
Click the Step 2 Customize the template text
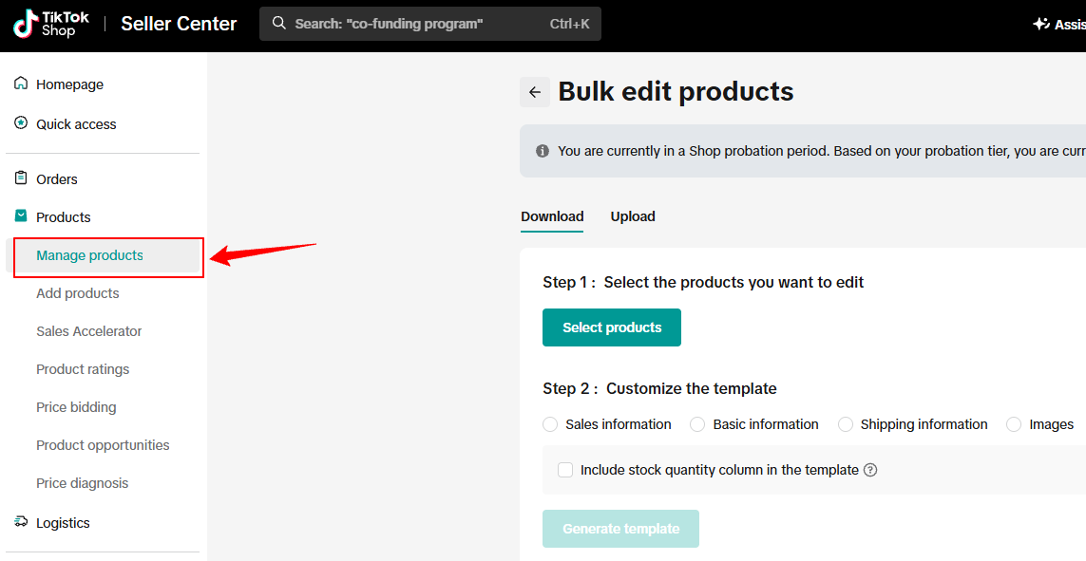[659, 389]
